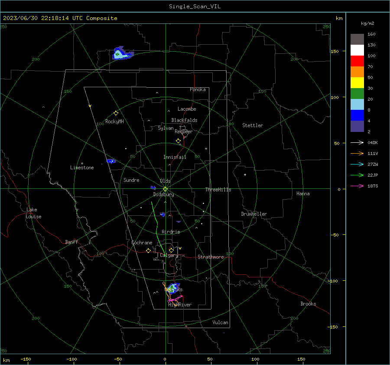Screen dimensions: 390x365
Task: Click the storm cell north of the 150 km ring
Action: pyautogui.click(x=122, y=53)
